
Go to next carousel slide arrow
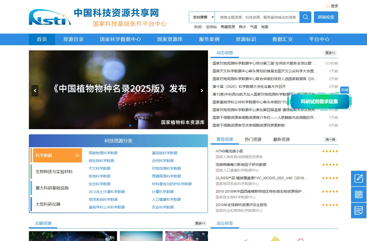pyautogui.click(x=202, y=91)
